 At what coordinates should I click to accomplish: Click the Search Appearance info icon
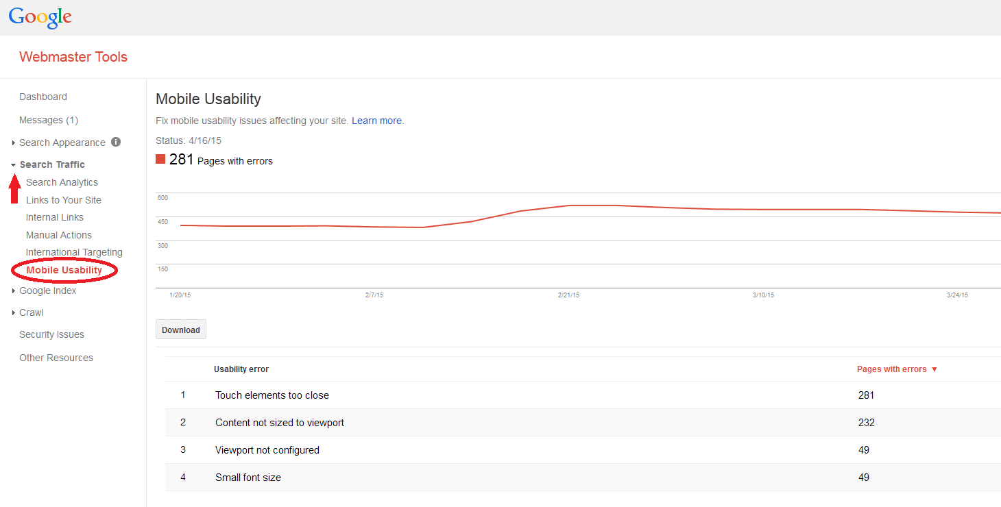click(x=116, y=142)
